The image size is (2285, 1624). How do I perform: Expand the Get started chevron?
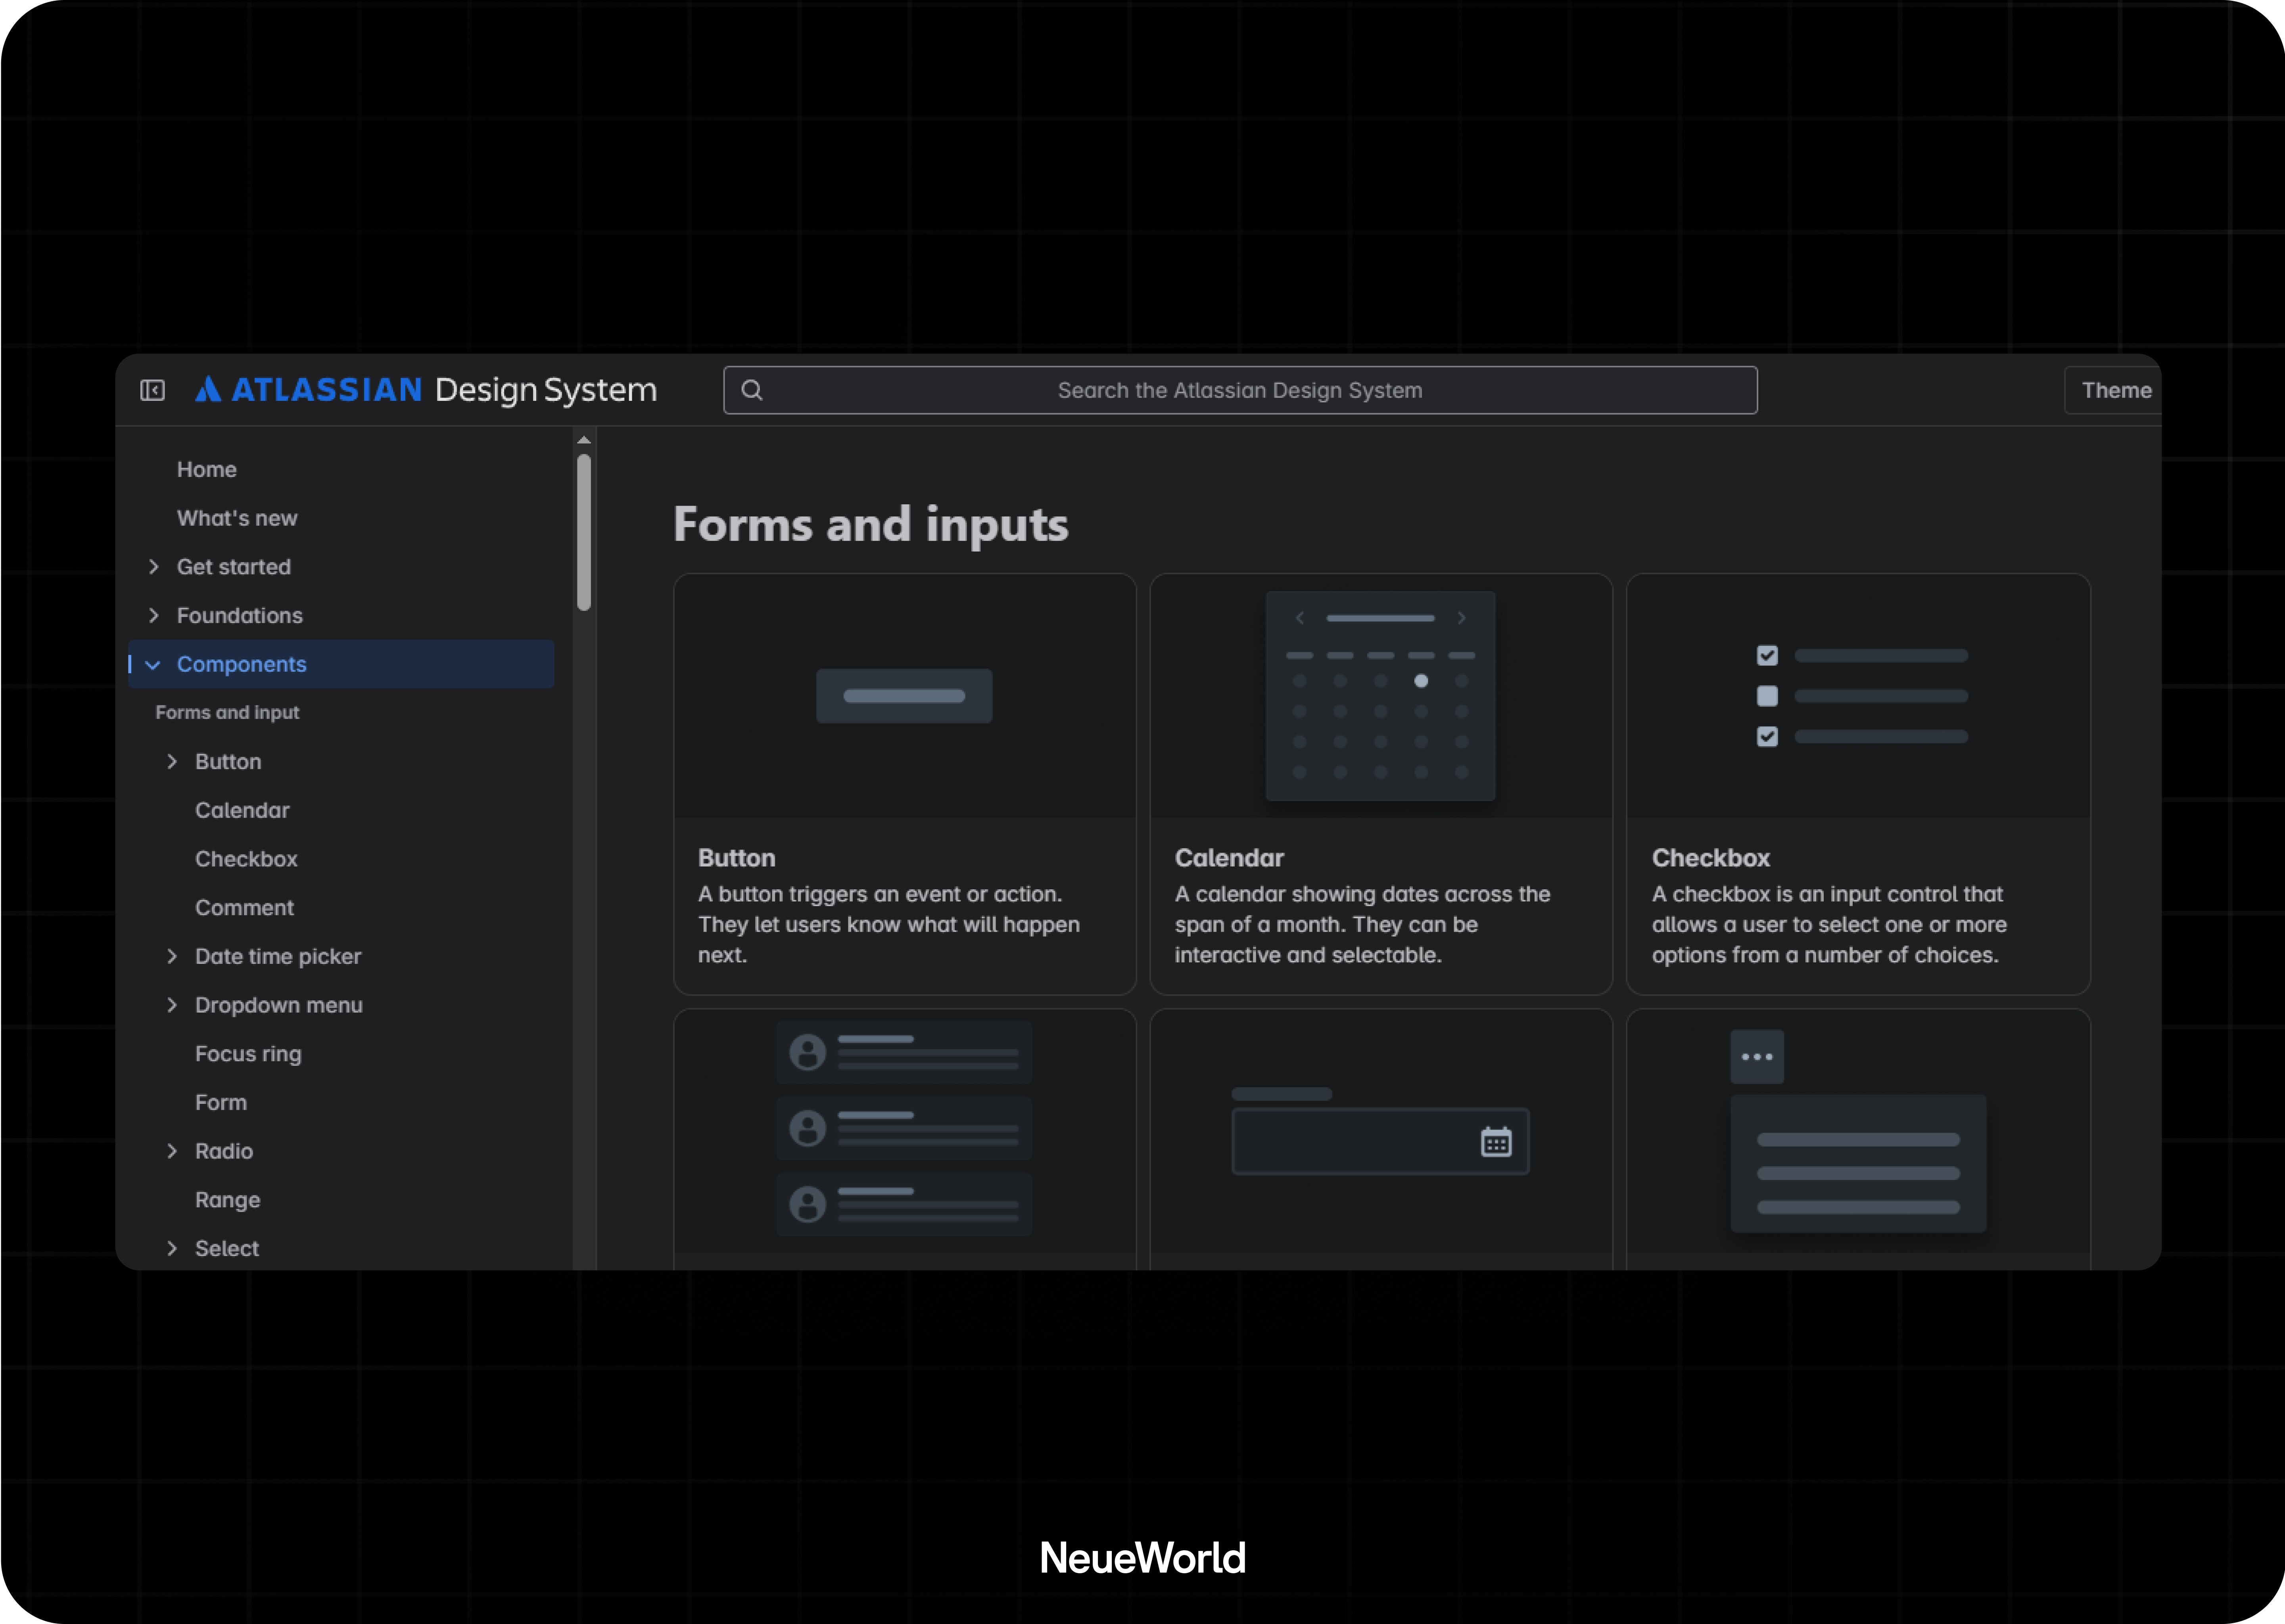point(153,567)
